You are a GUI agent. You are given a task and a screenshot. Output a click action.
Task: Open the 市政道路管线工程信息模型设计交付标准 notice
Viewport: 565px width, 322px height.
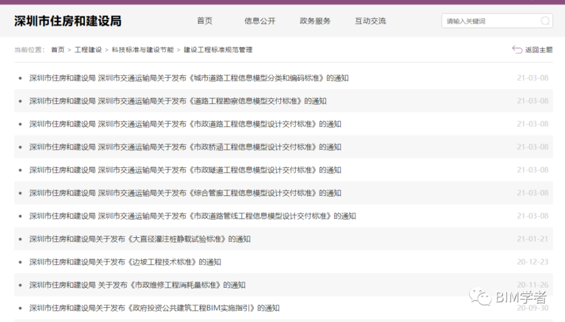click(193, 216)
